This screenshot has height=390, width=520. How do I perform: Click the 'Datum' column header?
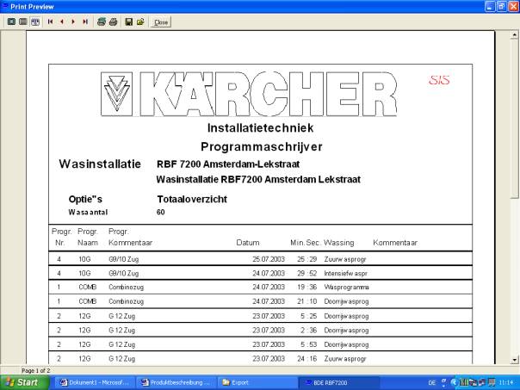pos(248,243)
